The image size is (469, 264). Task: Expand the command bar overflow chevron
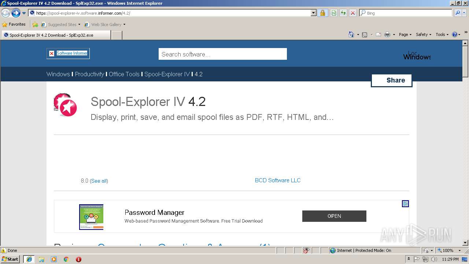466,32
